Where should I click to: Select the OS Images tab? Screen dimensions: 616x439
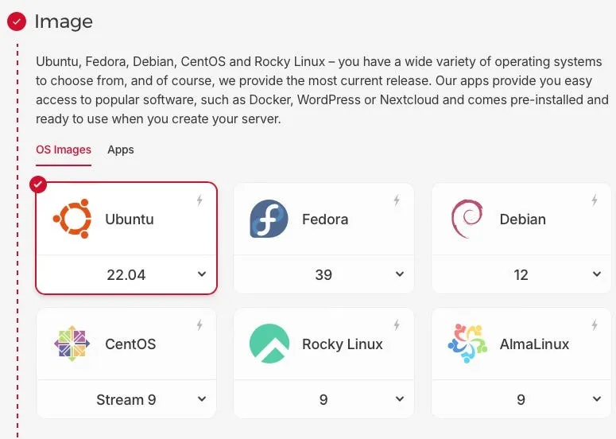64,150
